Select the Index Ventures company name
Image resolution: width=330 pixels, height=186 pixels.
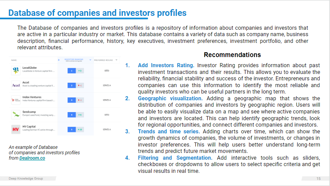[32, 97]
